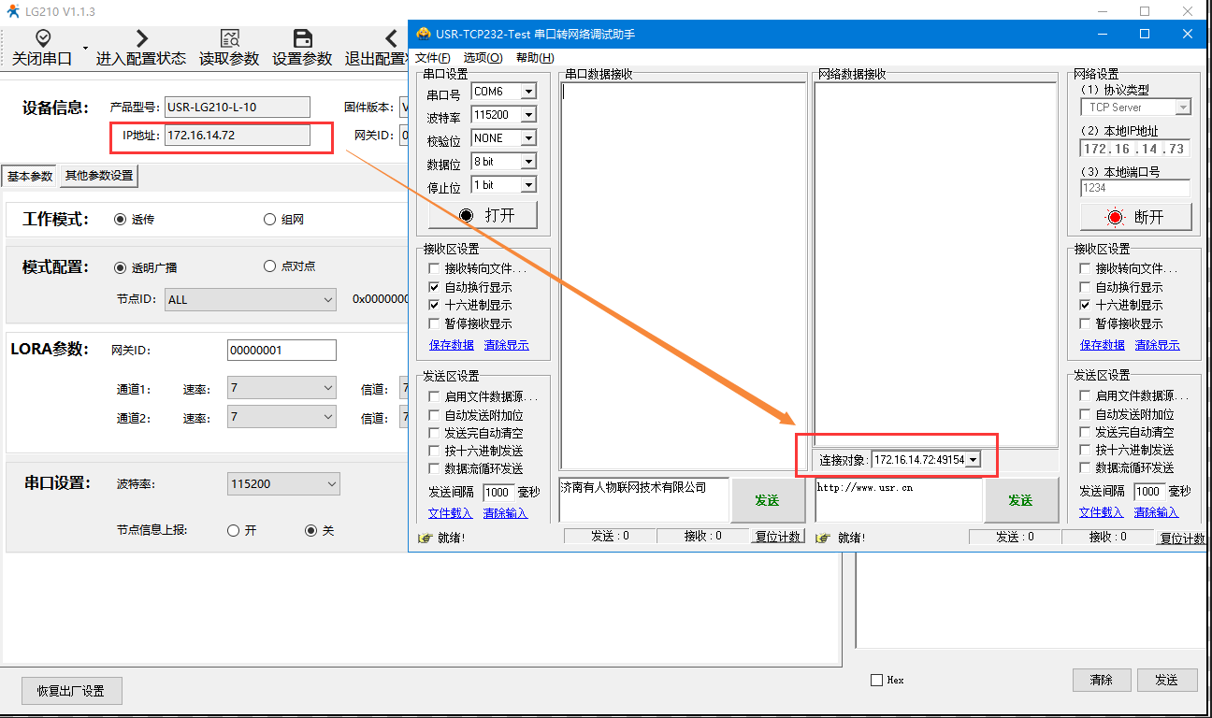Open the 节点ID ALL dropdown
1212x718 pixels.
(327, 300)
